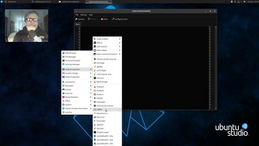Viewport: 259px width, 146px height.
Task: Select the Rack tab in Carla-Control
Action: (x=78, y=24)
